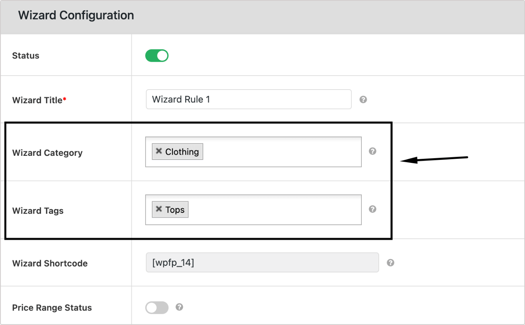
Task: Remove the Clothing category chip via its X icon
Action: (159, 151)
